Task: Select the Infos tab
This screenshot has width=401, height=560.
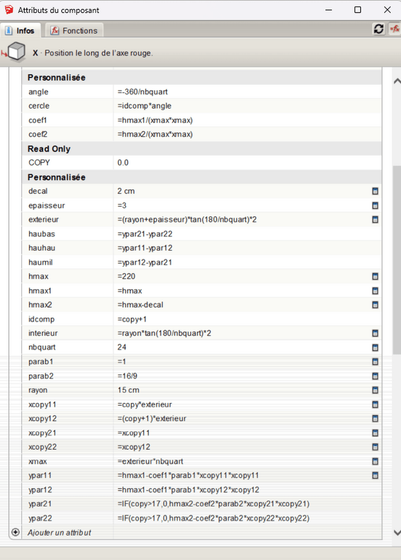Action: 20,31
